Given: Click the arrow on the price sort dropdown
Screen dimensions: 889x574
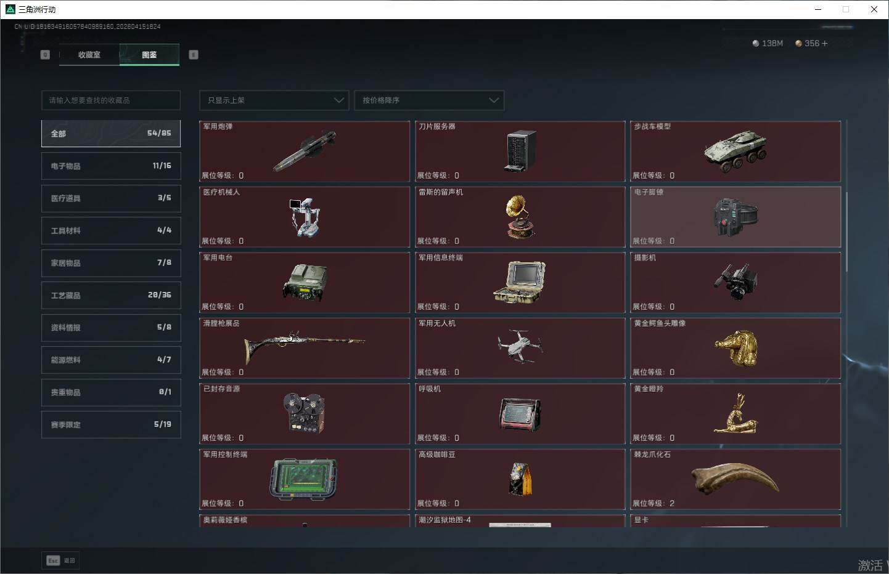Looking at the screenshot, I should (493, 100).
